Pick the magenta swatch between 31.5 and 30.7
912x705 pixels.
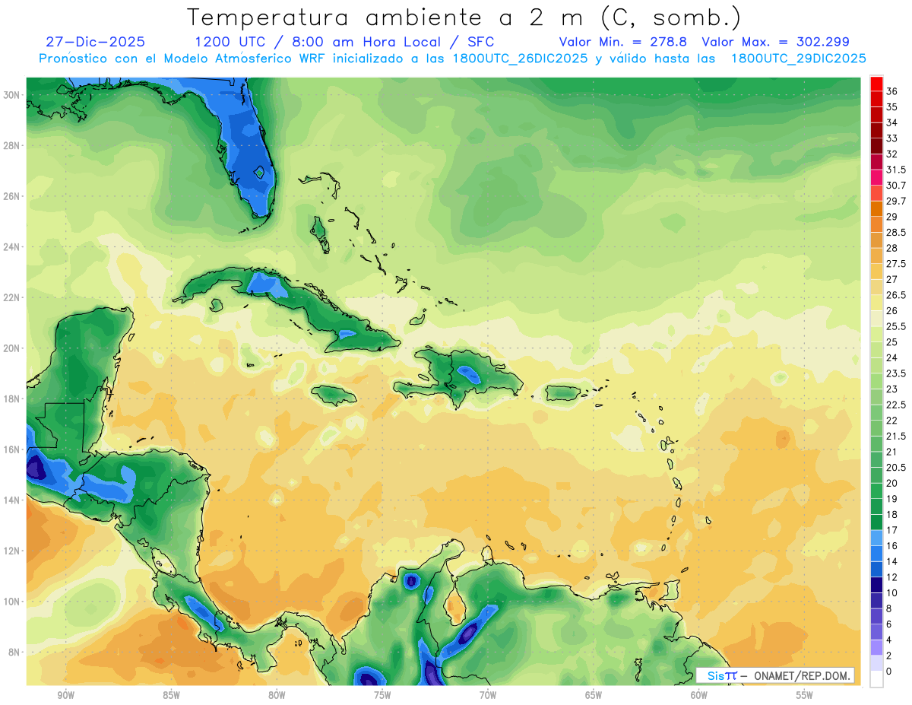click(876, 177)
